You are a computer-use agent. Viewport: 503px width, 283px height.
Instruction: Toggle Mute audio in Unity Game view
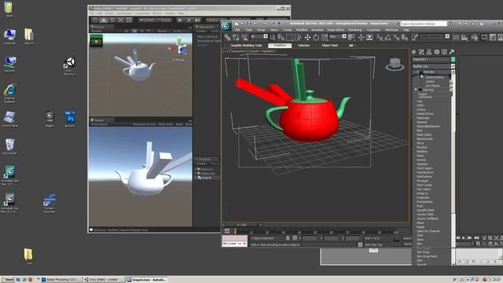(166, 124)
